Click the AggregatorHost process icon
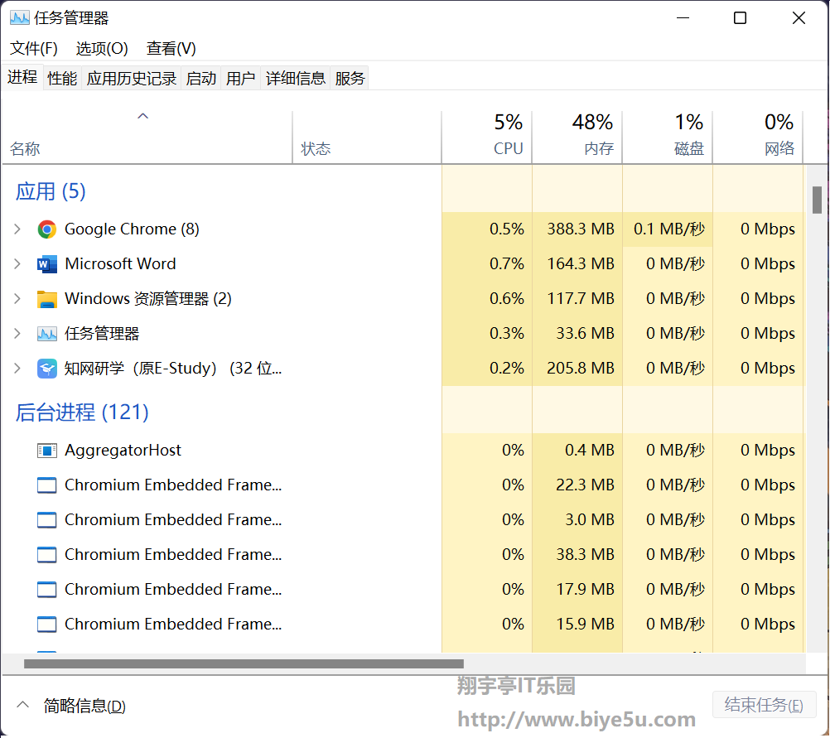Image resolution: width=830 pixels, height=738 pixels. pos(47,451)
